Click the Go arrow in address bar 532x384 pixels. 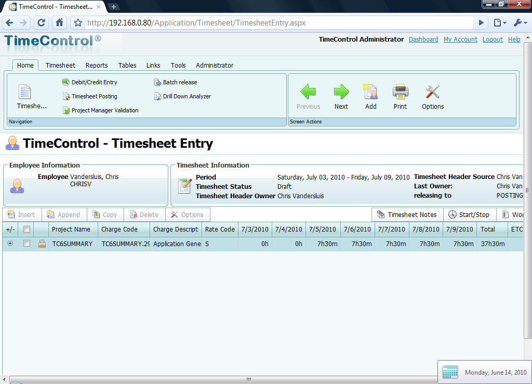pos(481,23)
